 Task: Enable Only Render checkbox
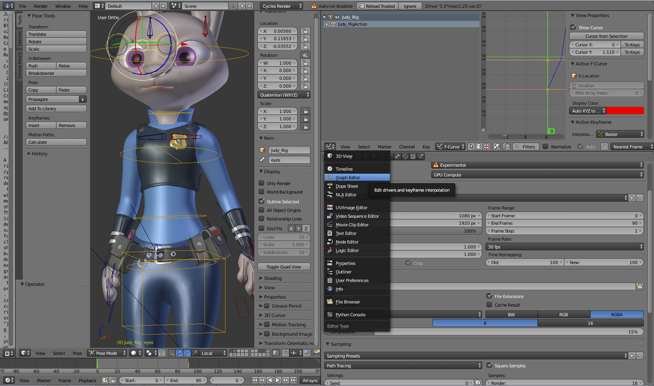[262, 183]
